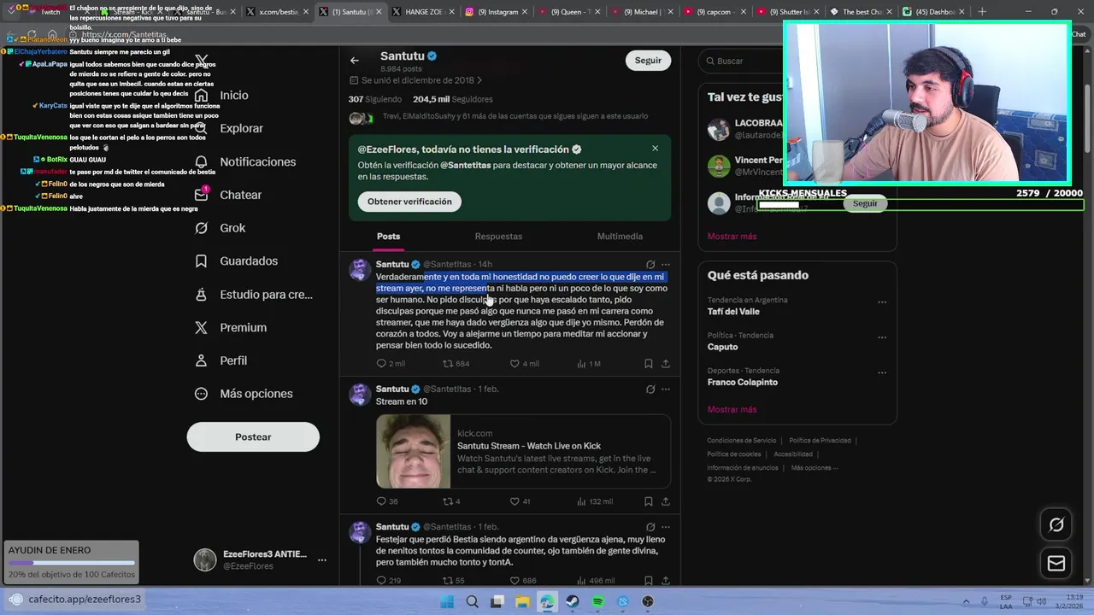
Task: Open the 307 Siguiendo list
Action: coord(375,99)
